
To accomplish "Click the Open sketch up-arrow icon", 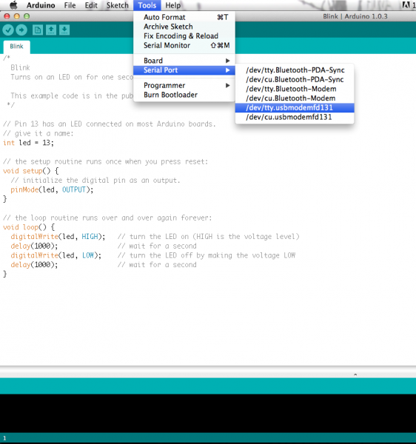I will click(x=51, y=30).
